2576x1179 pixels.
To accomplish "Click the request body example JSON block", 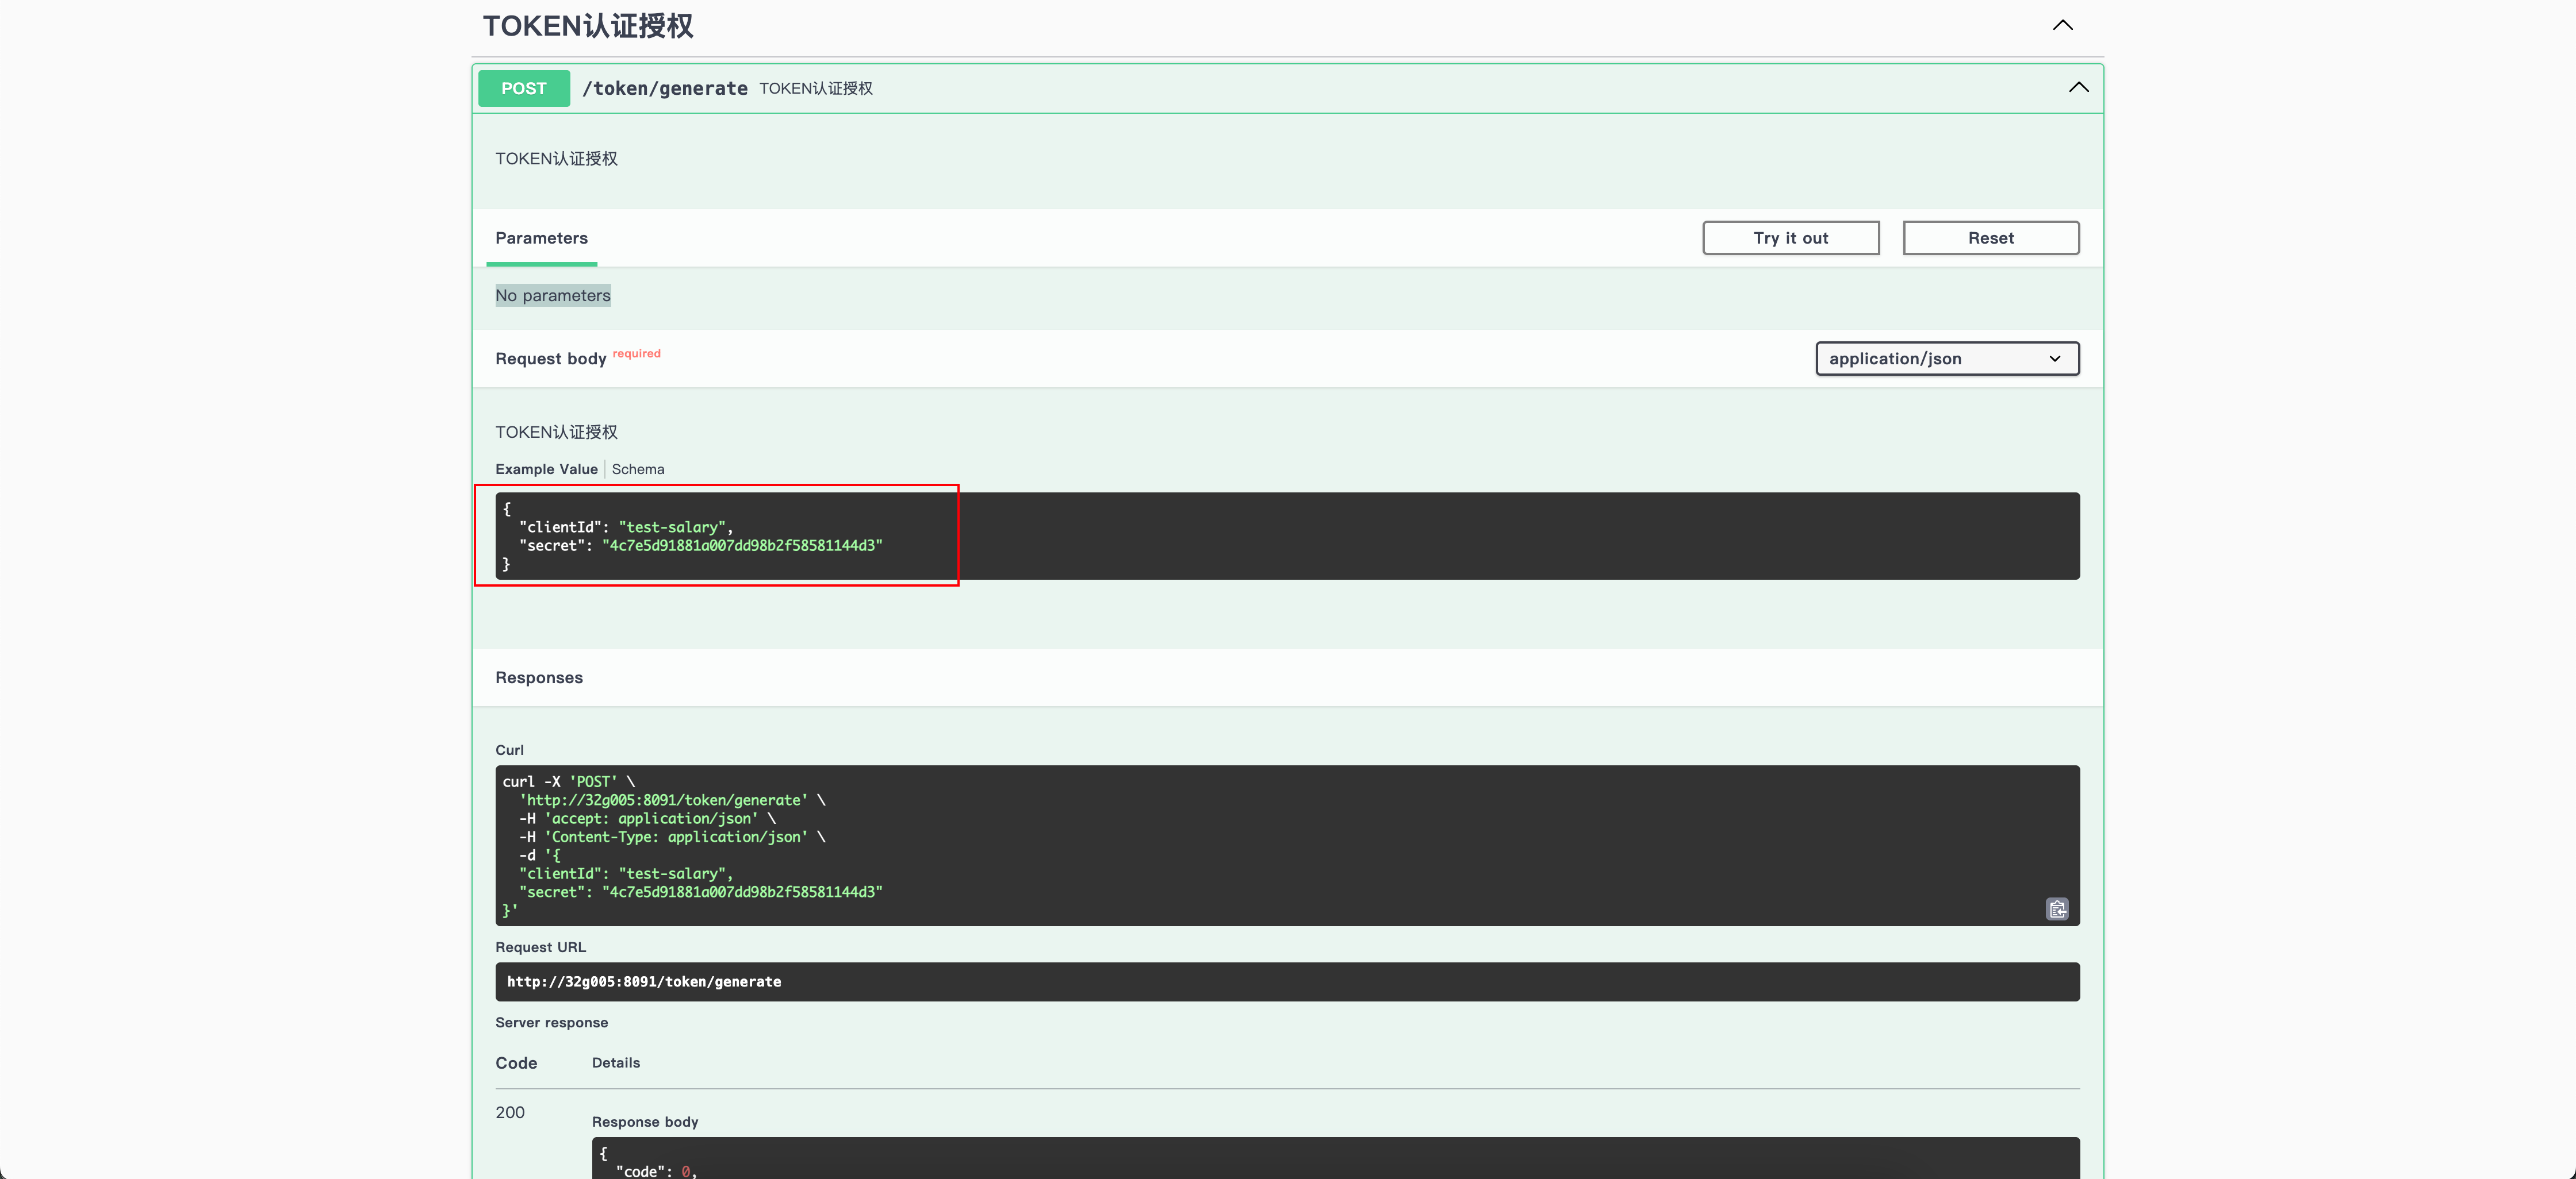I will [x=1286, y=535].
